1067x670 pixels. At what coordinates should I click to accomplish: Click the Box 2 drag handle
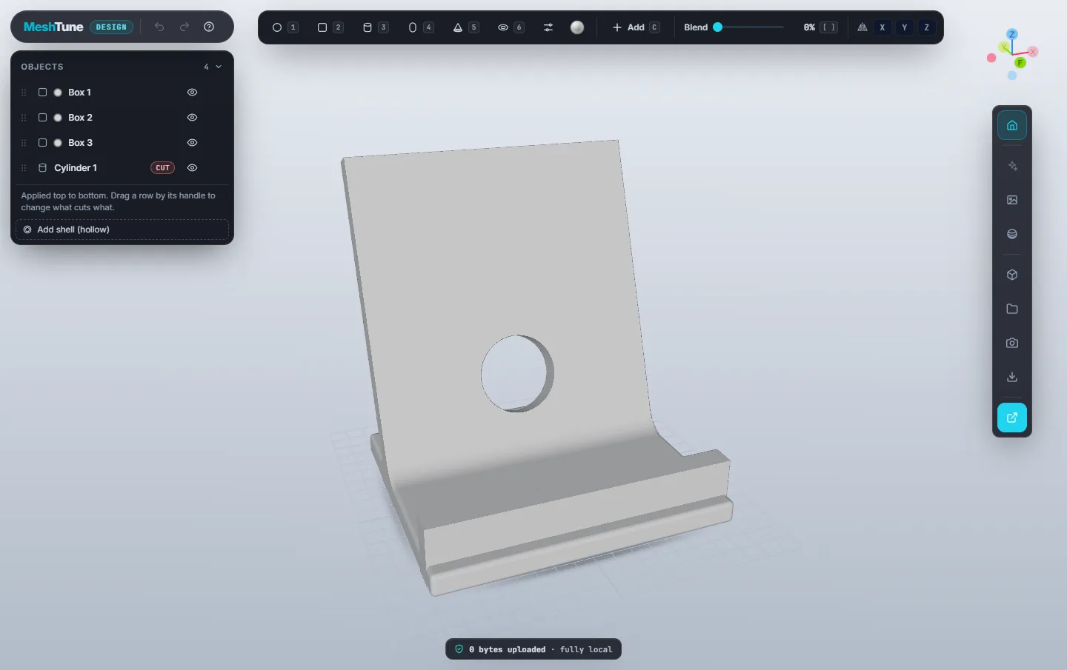24,118
